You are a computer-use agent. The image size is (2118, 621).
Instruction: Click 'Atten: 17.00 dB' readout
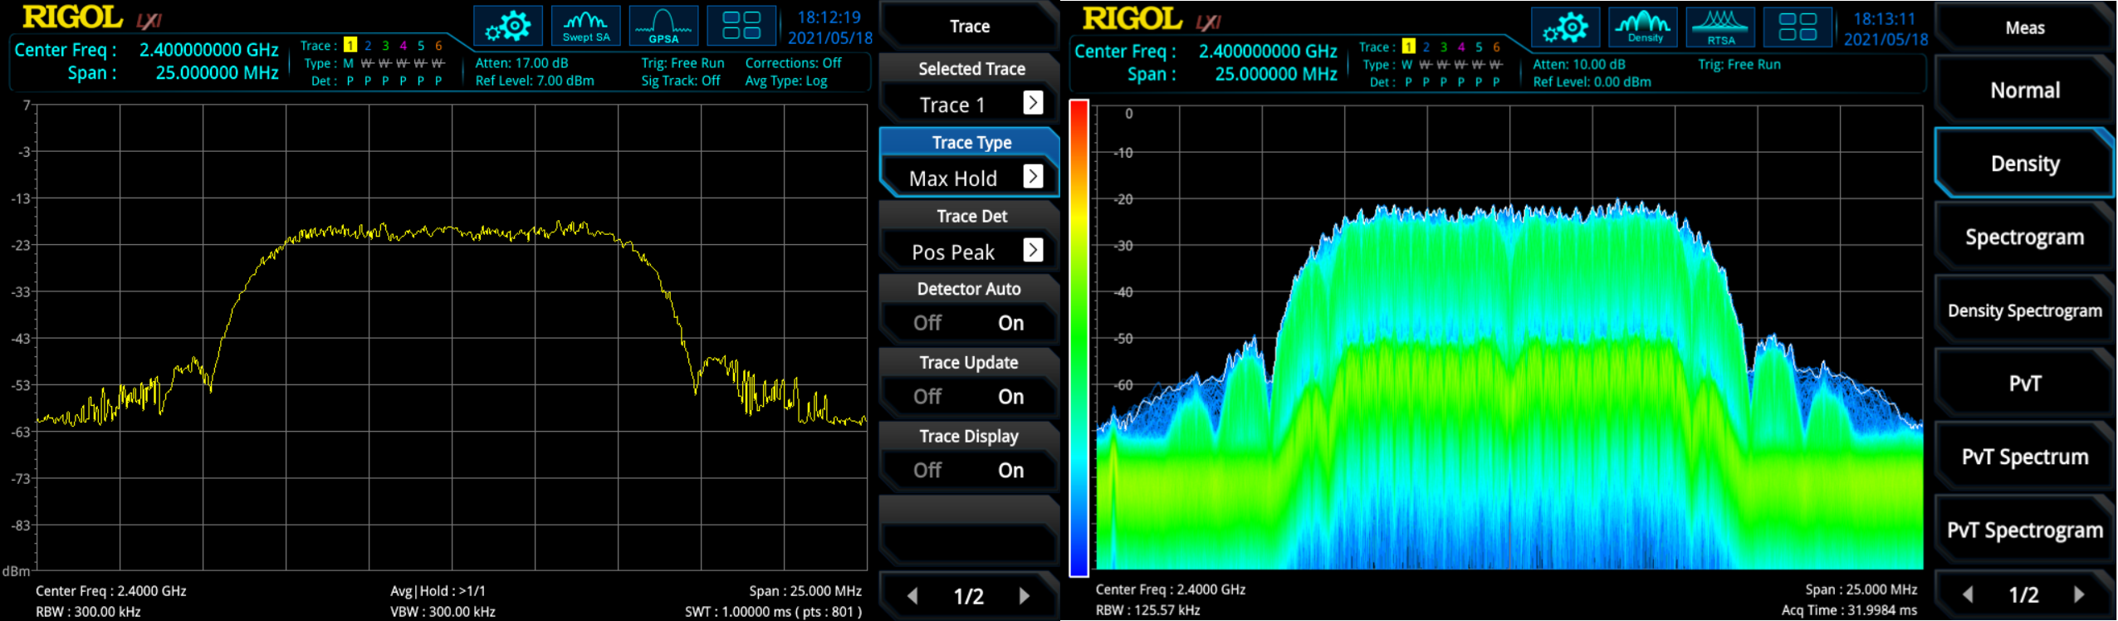521,63
